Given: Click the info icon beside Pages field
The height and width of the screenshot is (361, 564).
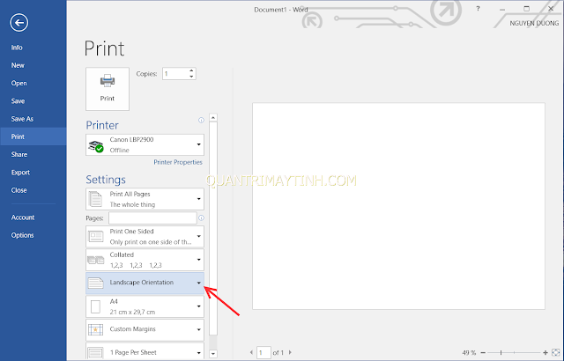Looking at the screenshot, I should [201, 217].
